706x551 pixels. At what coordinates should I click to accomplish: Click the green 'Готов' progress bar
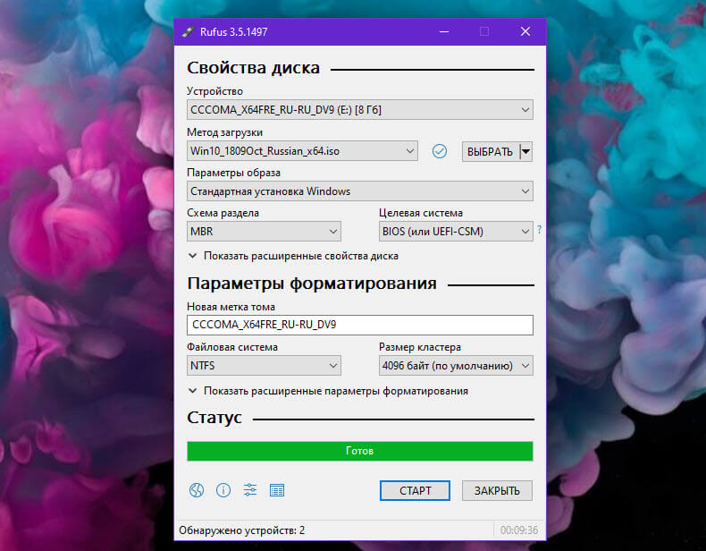click(360, 451)
